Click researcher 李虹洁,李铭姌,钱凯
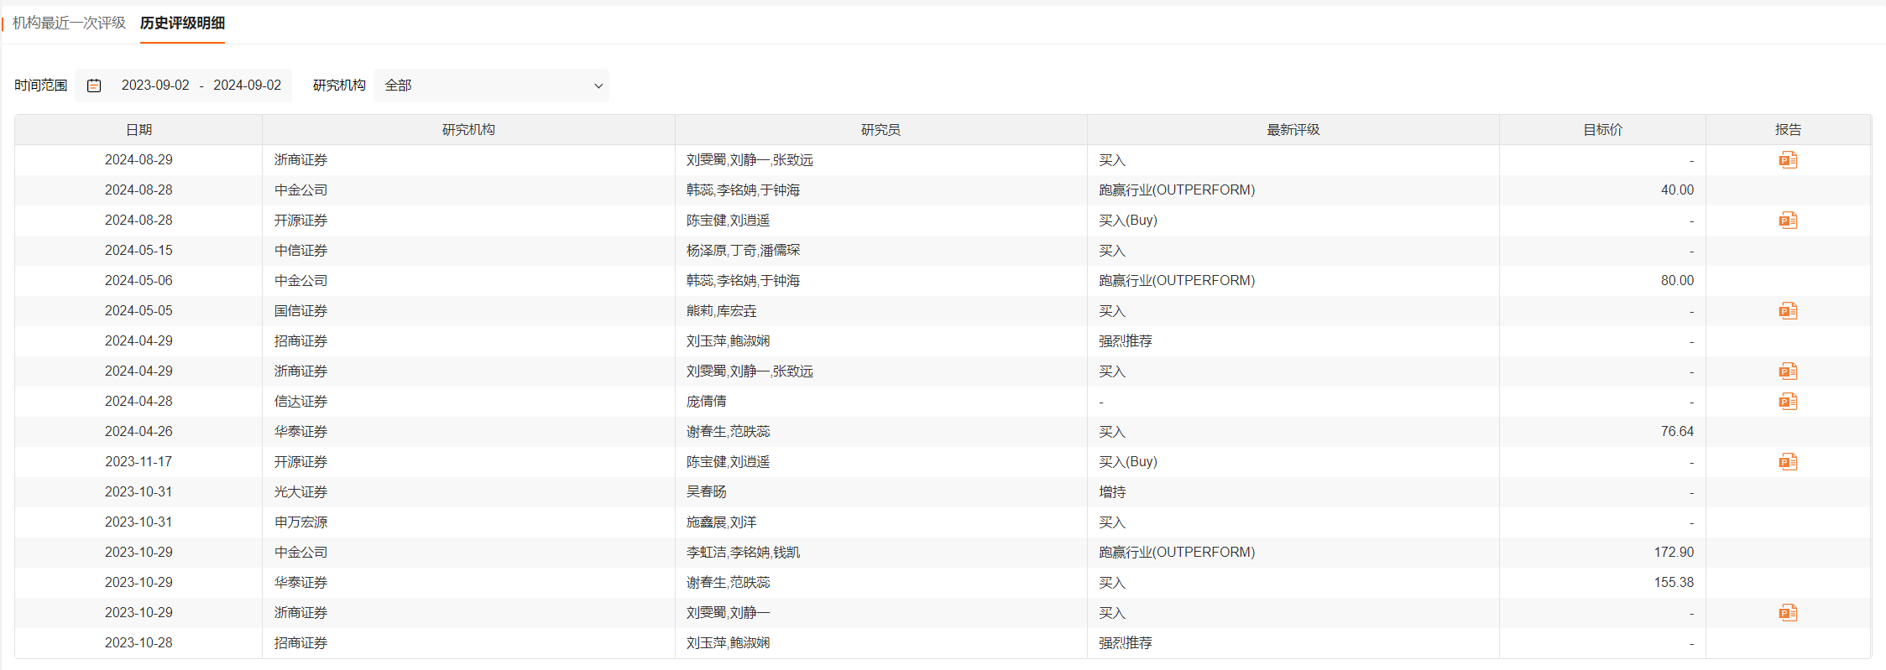This screenshot has height=670, width=1886. point(743,553)
